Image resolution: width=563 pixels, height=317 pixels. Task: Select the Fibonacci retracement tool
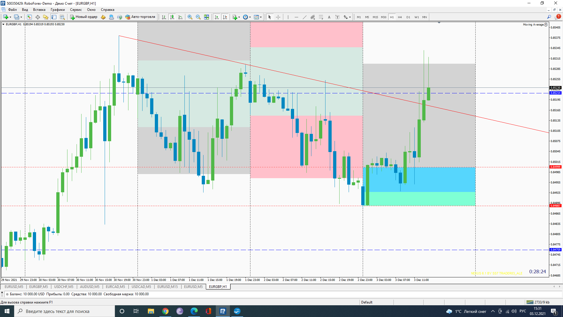click(x=321, y=17)
